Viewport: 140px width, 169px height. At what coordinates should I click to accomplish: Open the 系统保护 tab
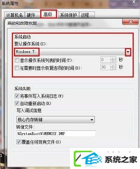(x=69, y=15)
